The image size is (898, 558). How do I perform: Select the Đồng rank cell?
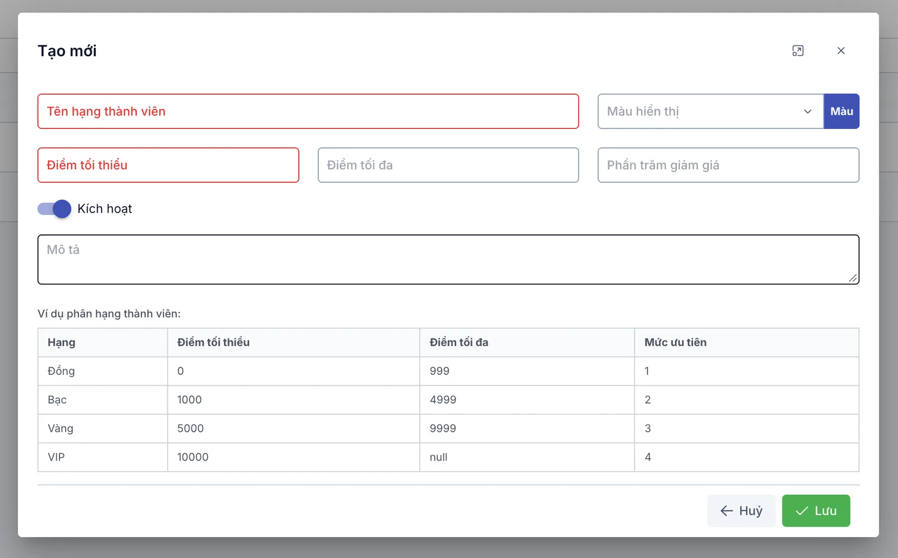[103, 371]
